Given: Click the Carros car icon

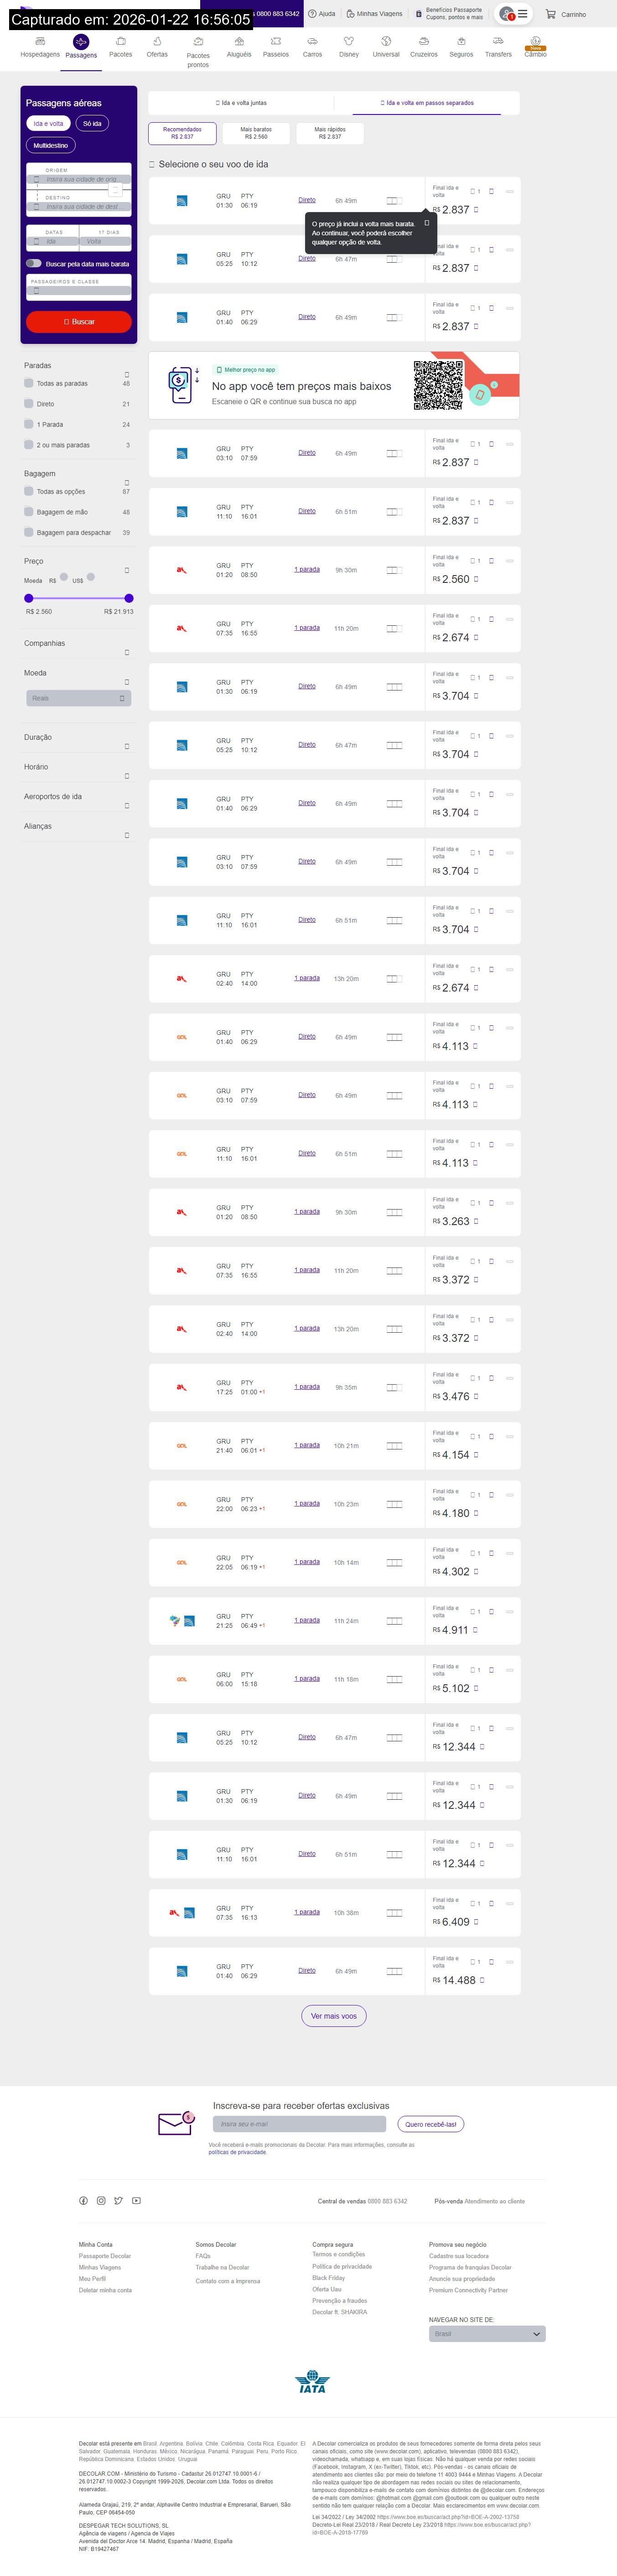Looking at the screenshot, I should point(312,41).
